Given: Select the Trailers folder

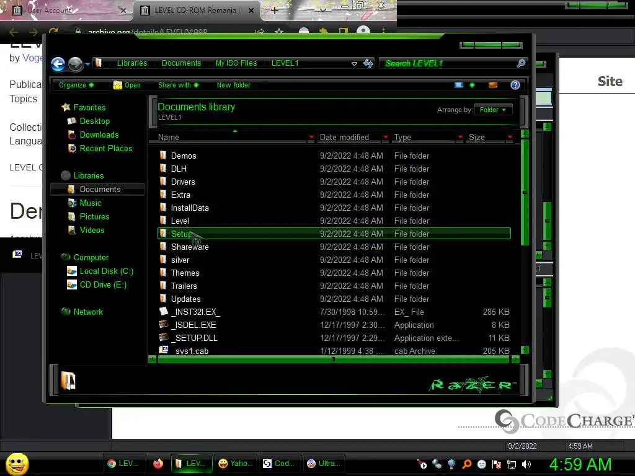Looking at the screenshot, I should [x=184, y=286].
